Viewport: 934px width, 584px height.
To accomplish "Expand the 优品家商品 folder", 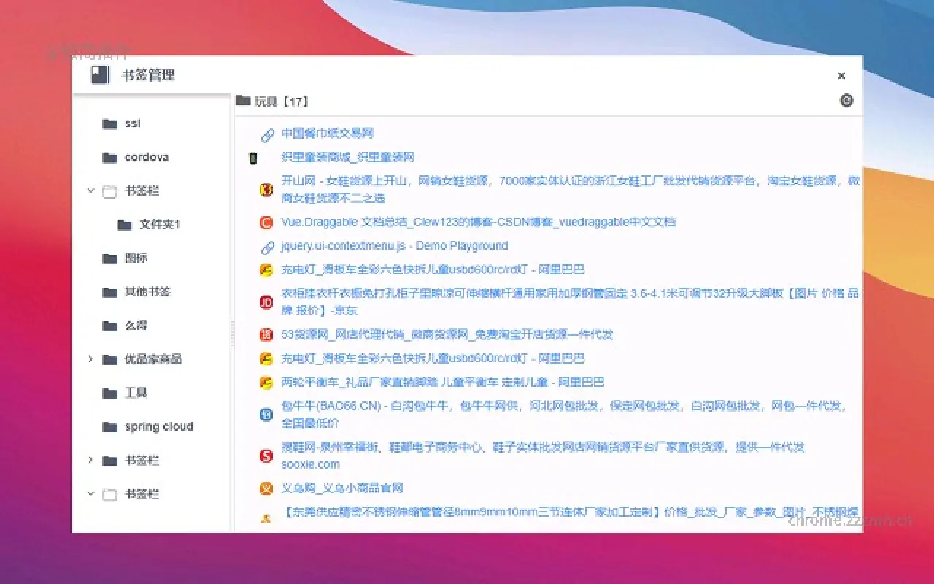I will click(x=90, y=358).
